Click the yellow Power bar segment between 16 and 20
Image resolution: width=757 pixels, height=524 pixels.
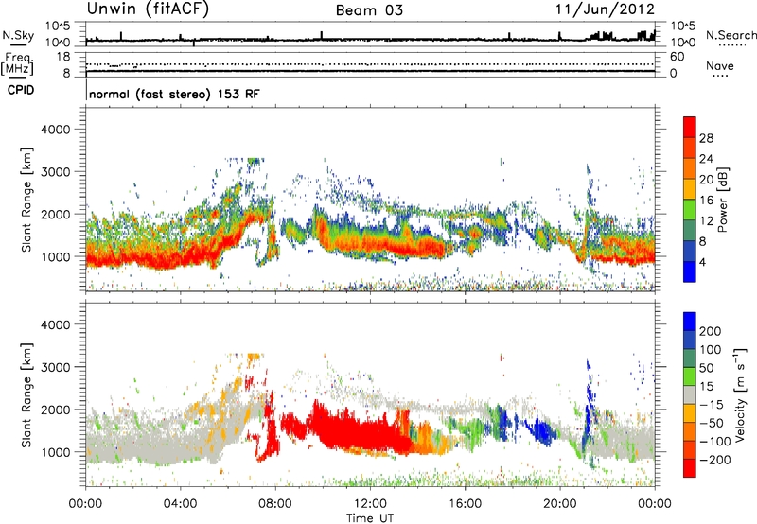tap(690, 189)
